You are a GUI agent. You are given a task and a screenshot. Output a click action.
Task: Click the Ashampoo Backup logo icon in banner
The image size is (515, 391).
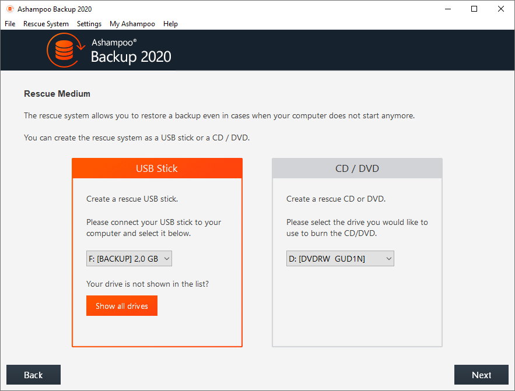point(66,50)
